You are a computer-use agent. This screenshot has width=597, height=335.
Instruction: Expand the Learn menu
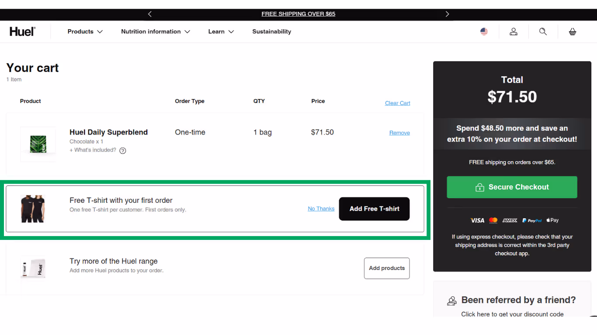point(221,31)
